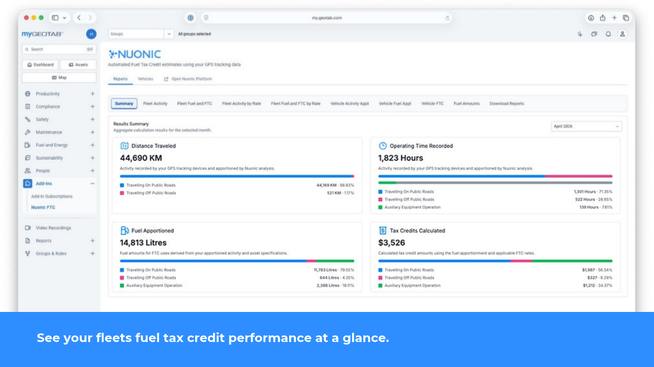
Task: Click the Map button in the sidebar
Action: pyautogui.click(x=59, y=77)
